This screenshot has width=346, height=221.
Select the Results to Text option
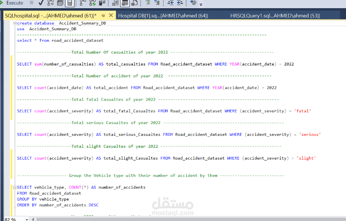[x=115, y=3]
